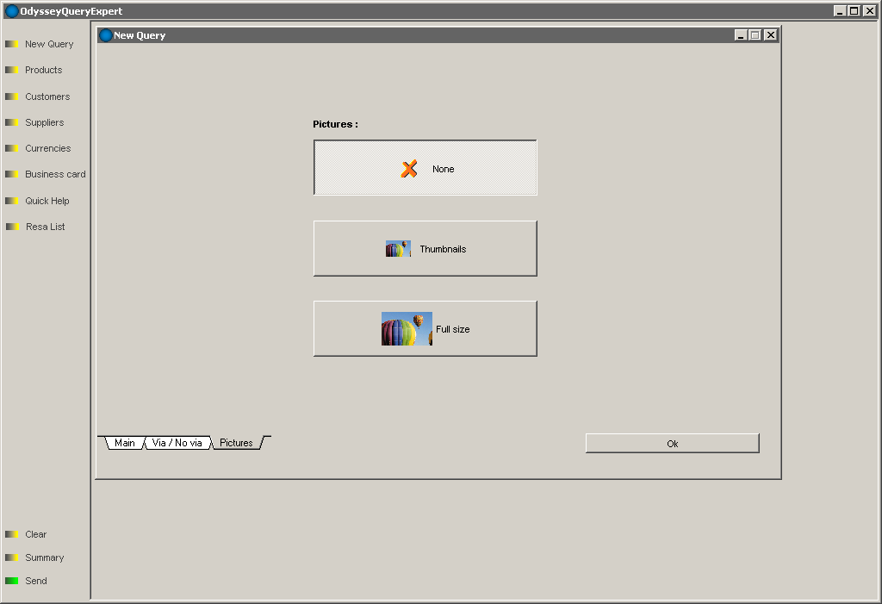Click the green Send indicator icon
The image size is (882, 604).
tap(11, 581)
